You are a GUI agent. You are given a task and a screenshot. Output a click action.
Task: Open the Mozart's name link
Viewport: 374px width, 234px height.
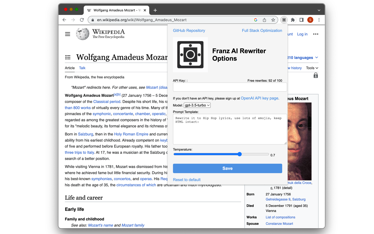pos(101,225)
